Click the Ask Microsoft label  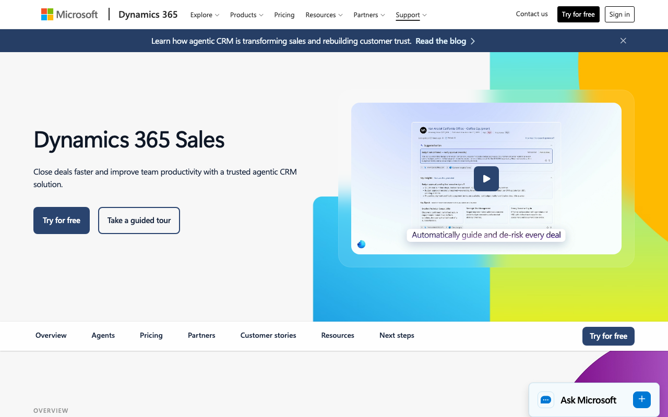click(x=588, y=400)
